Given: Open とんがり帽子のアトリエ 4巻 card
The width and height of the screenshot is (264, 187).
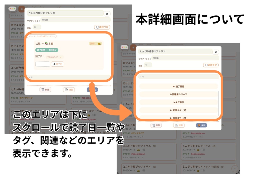Looking at the screenshot, I should pos(208,151).
